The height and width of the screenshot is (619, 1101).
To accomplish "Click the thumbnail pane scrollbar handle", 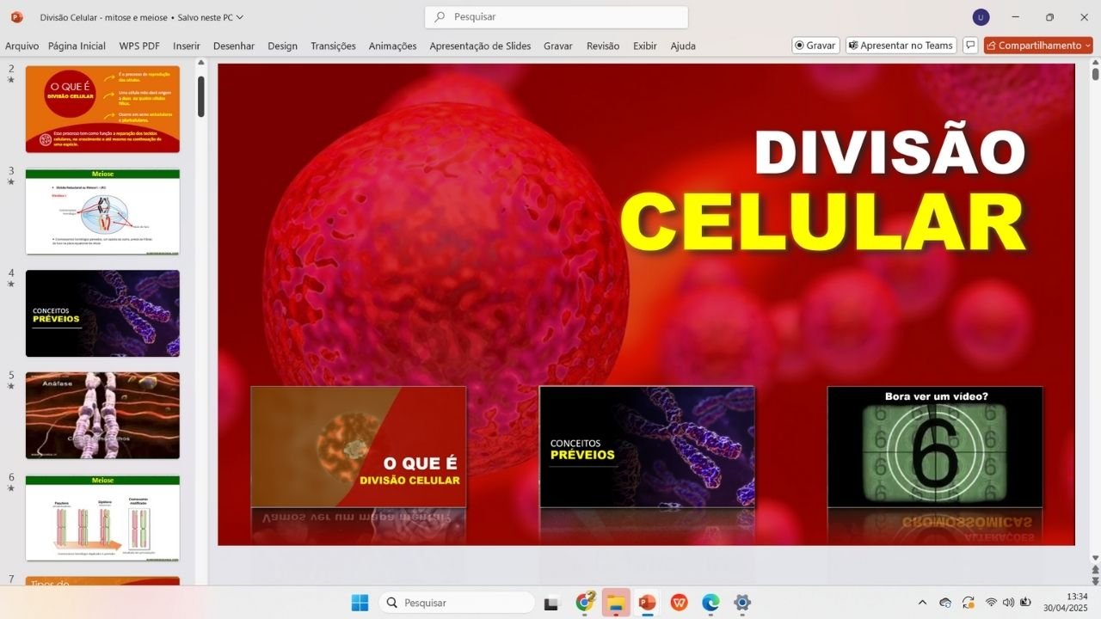I will coord(200,96).
